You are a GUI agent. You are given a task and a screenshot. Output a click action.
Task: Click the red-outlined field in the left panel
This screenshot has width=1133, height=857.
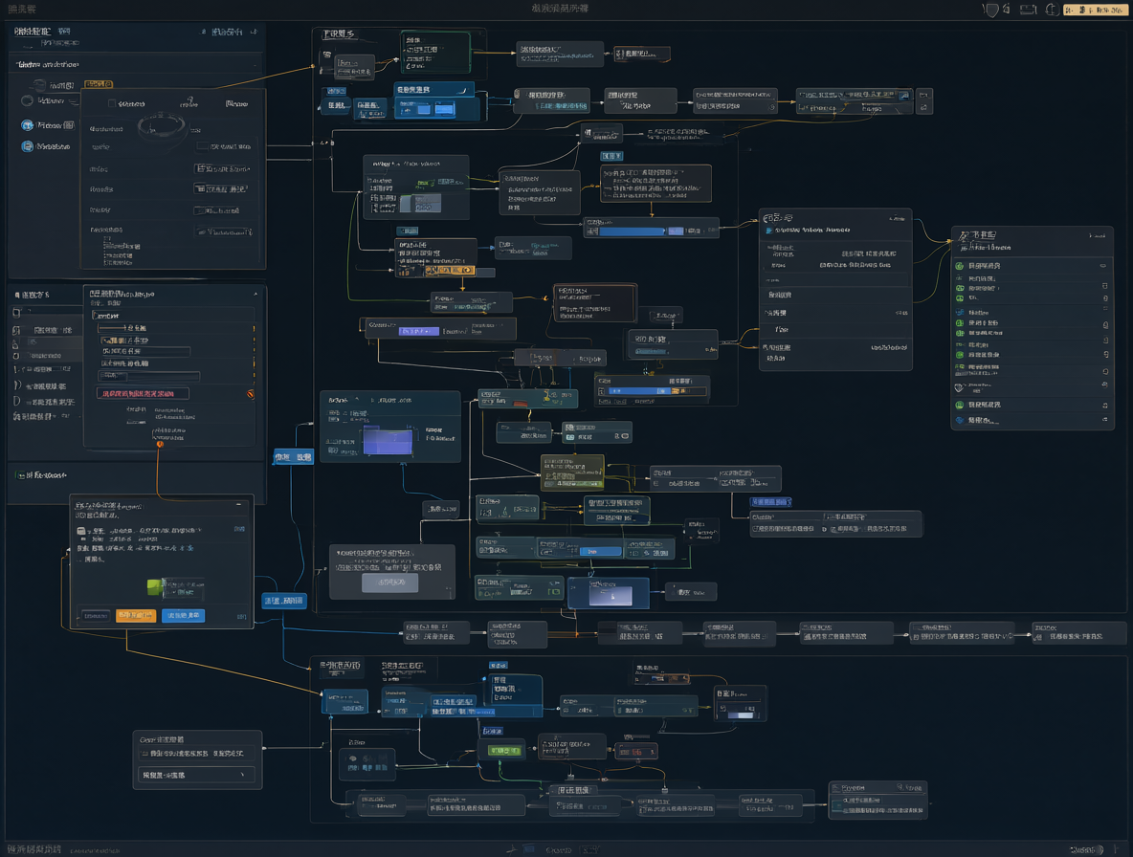pos(143,393)
